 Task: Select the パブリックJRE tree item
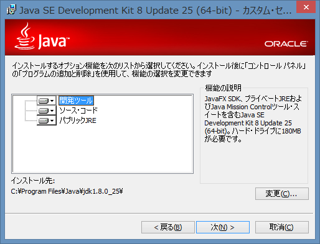78,120
